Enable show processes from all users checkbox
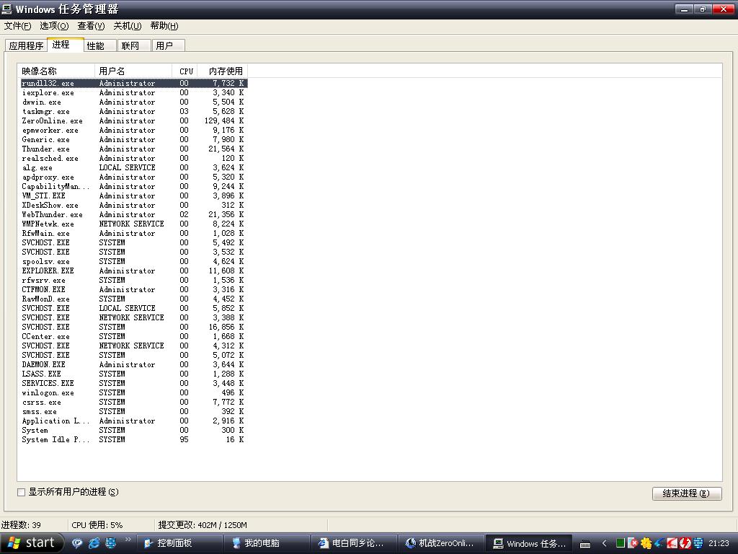This screenshot has height=554, width=738. point(22,492)
